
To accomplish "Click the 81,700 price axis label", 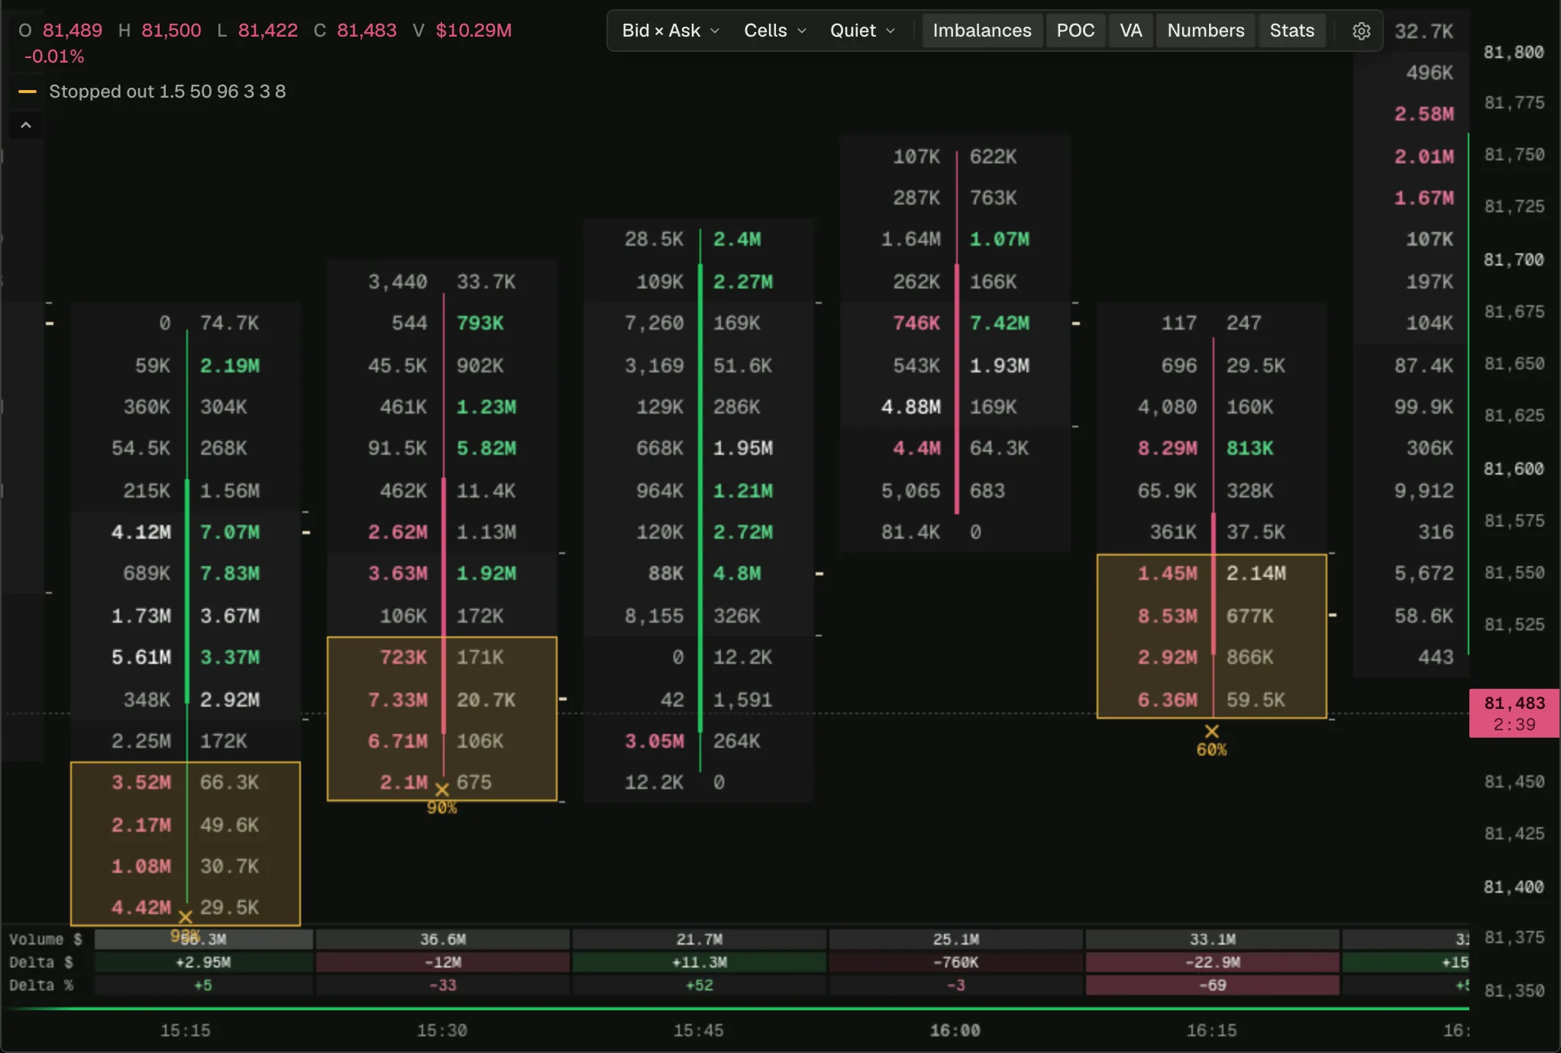I will 1514,260.
